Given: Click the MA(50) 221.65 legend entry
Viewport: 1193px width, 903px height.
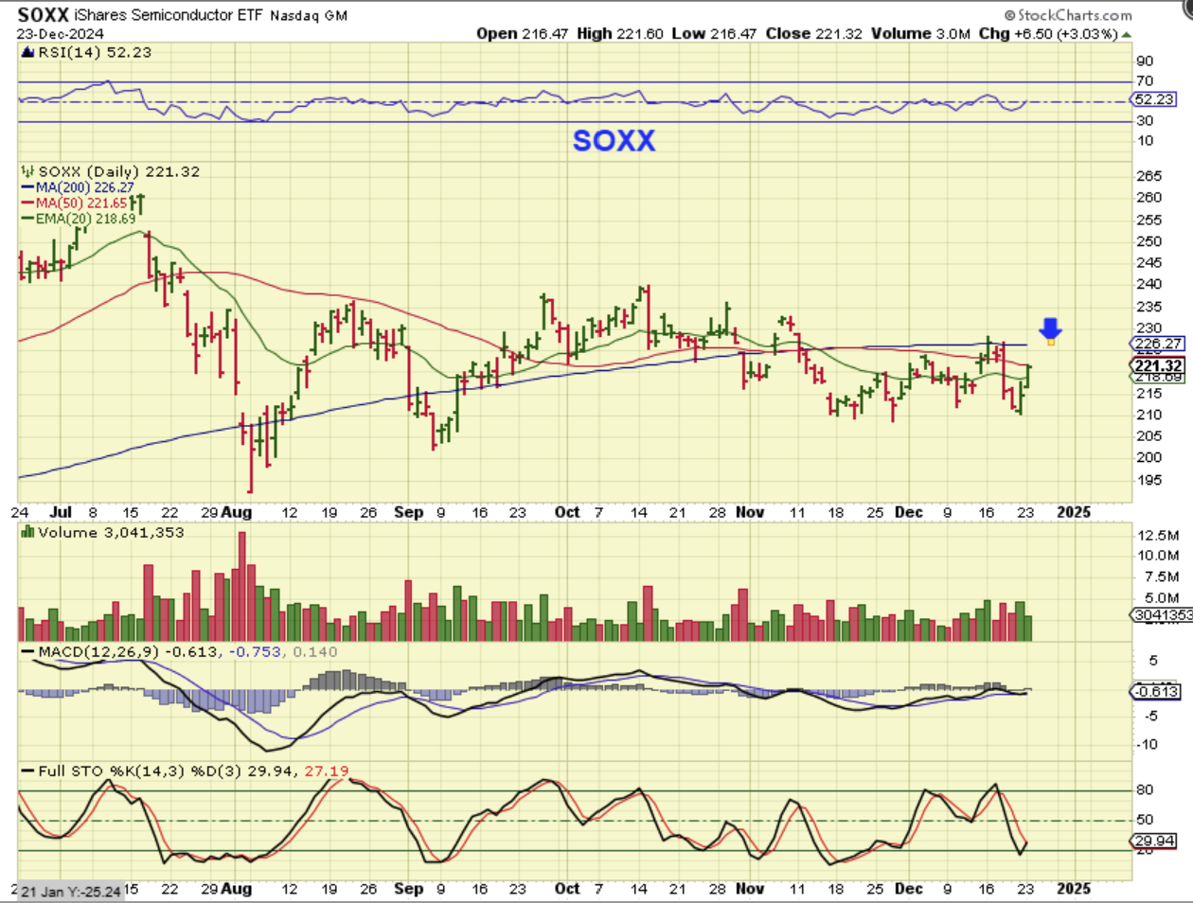Looking at the screenshot, I should (74, 203).
